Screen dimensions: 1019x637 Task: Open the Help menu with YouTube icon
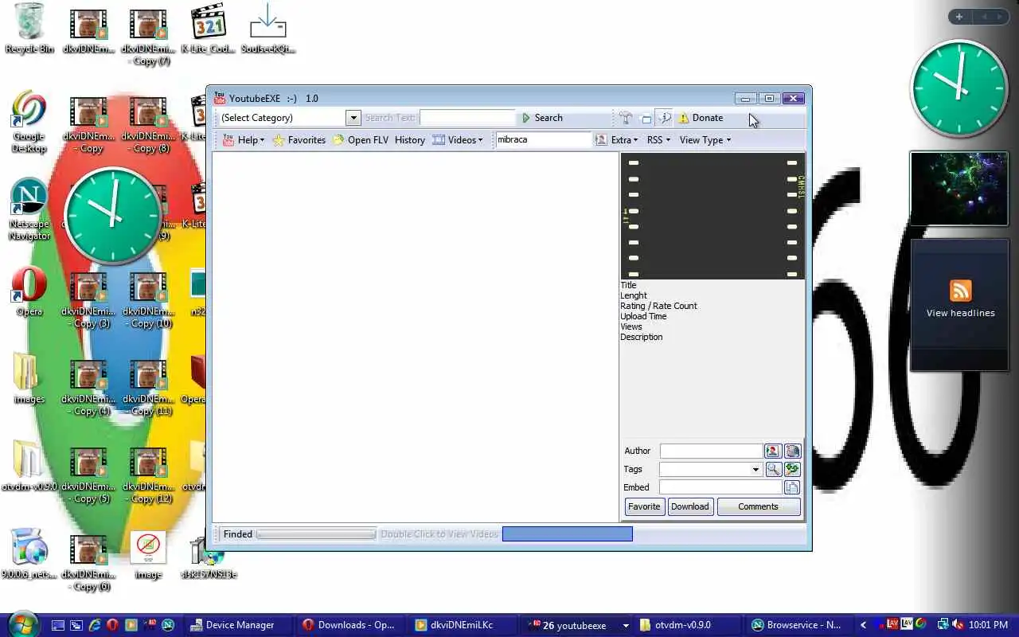click(x=243, y=140)
